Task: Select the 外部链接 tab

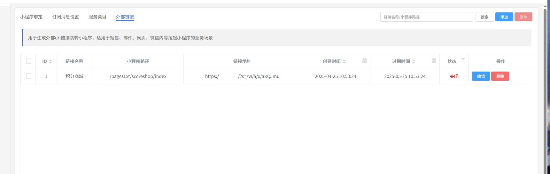Action: (x=125, y=17)
